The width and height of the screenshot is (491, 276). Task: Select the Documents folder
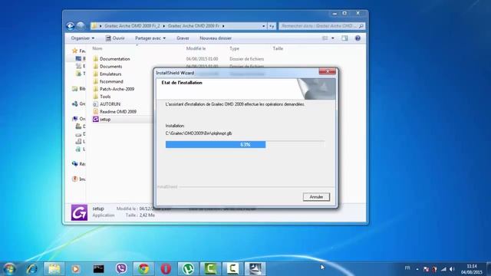coord(110,67)
